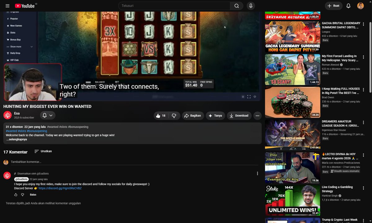Focus the Tambahkan komentar field
The image size is (372, 223).
134,162
